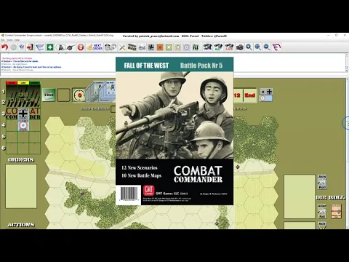Screen dimensions: 349x262
Task: Click the tan card icon beside Allied Roll
Action: coord(336,211)
